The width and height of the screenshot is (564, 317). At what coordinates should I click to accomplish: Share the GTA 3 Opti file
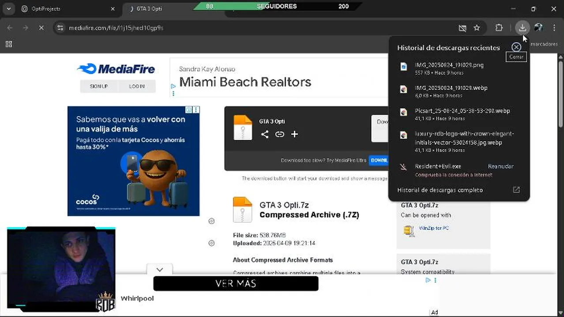[265, 134]
